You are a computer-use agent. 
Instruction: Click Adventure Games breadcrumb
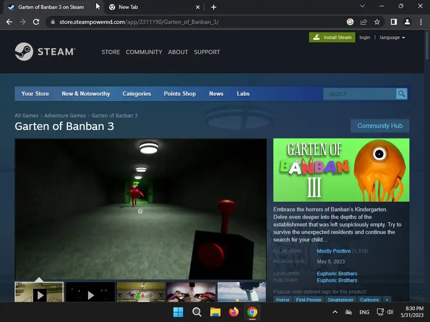(65, 116)
